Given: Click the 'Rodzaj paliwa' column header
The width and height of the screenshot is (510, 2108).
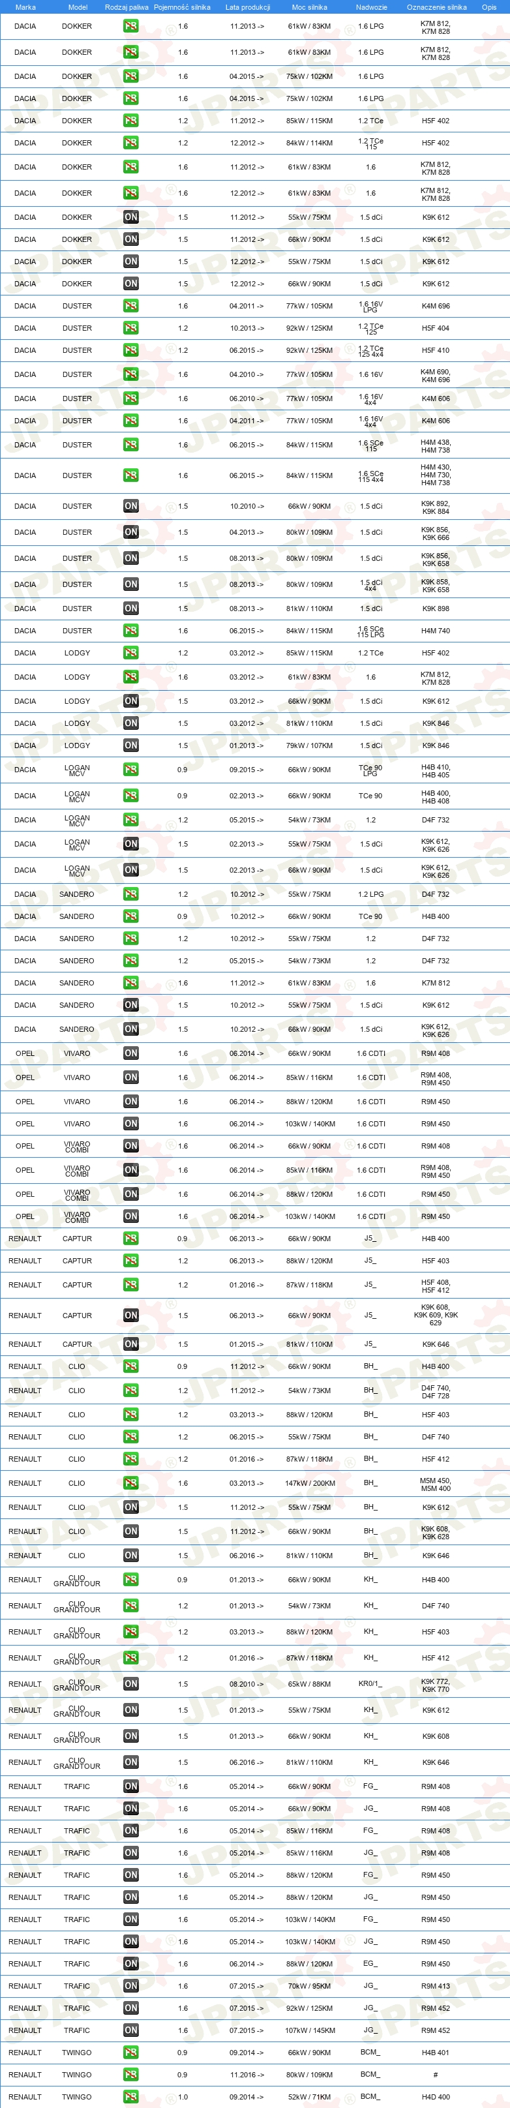Looking at the screenshot, I should (127, 7).
